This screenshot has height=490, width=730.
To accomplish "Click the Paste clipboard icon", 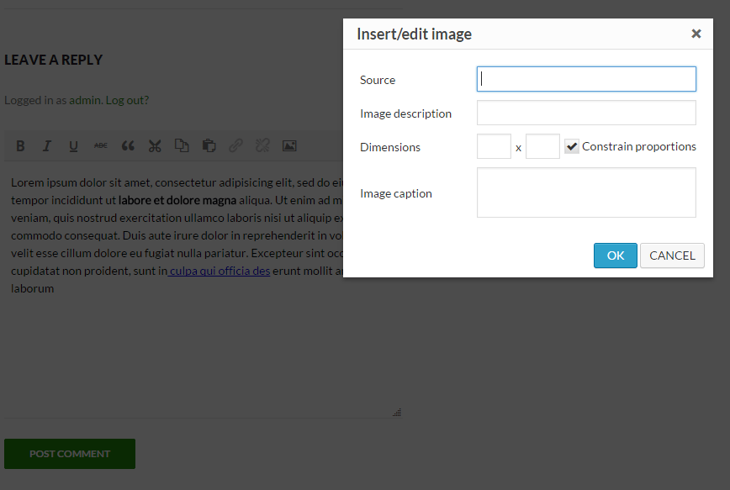I will [209, 146].
